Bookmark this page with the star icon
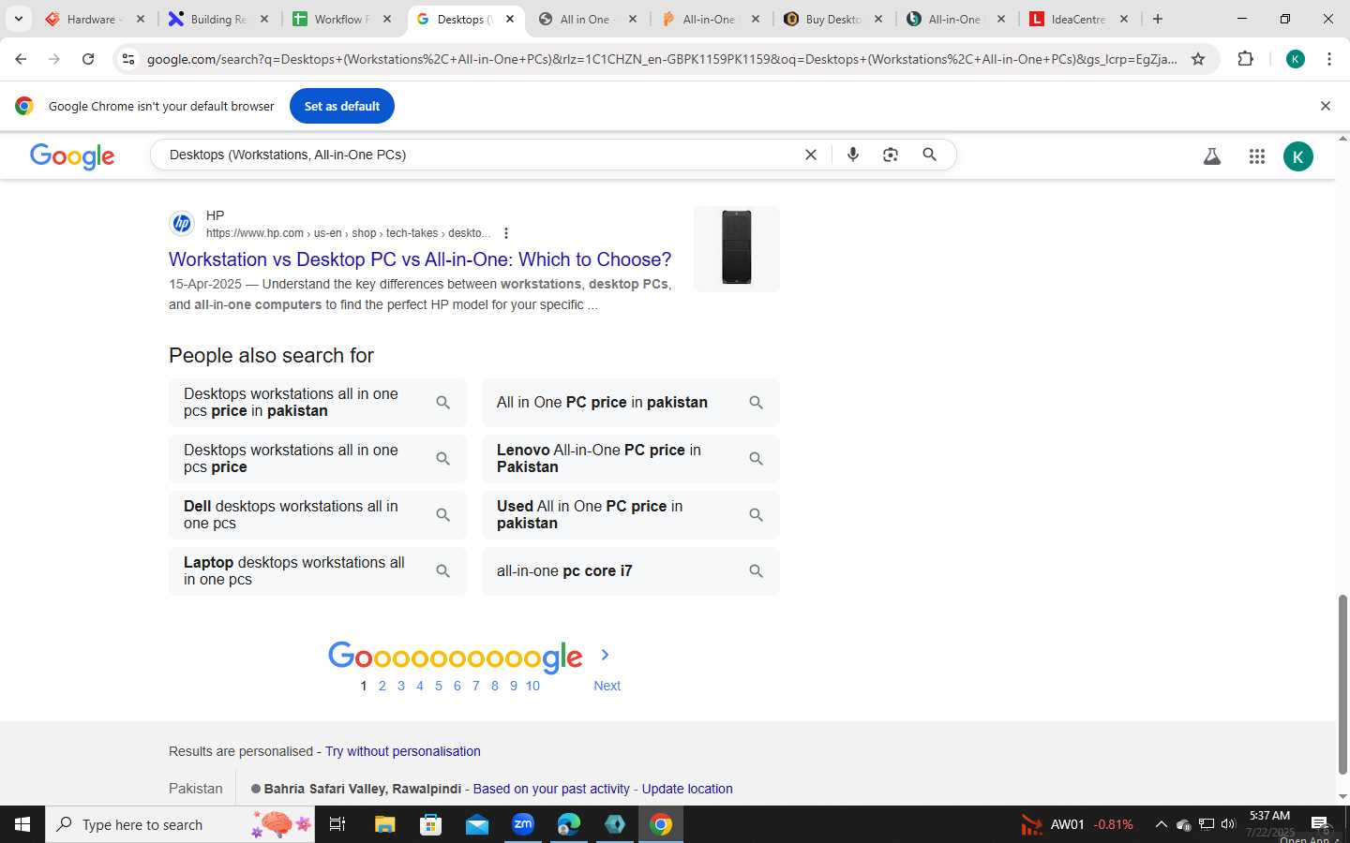Screen dimensions: 1350x843 (x=1198, y=59)
